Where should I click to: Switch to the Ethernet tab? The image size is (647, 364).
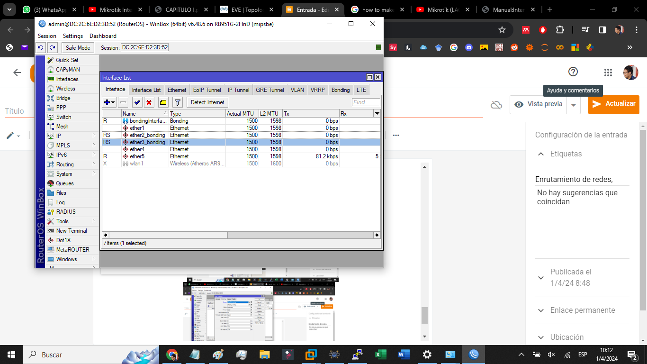pos(177,90)
